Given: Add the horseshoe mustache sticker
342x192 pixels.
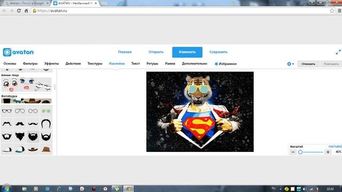Looking at the screenshot, I should click(x=46, y=124).
